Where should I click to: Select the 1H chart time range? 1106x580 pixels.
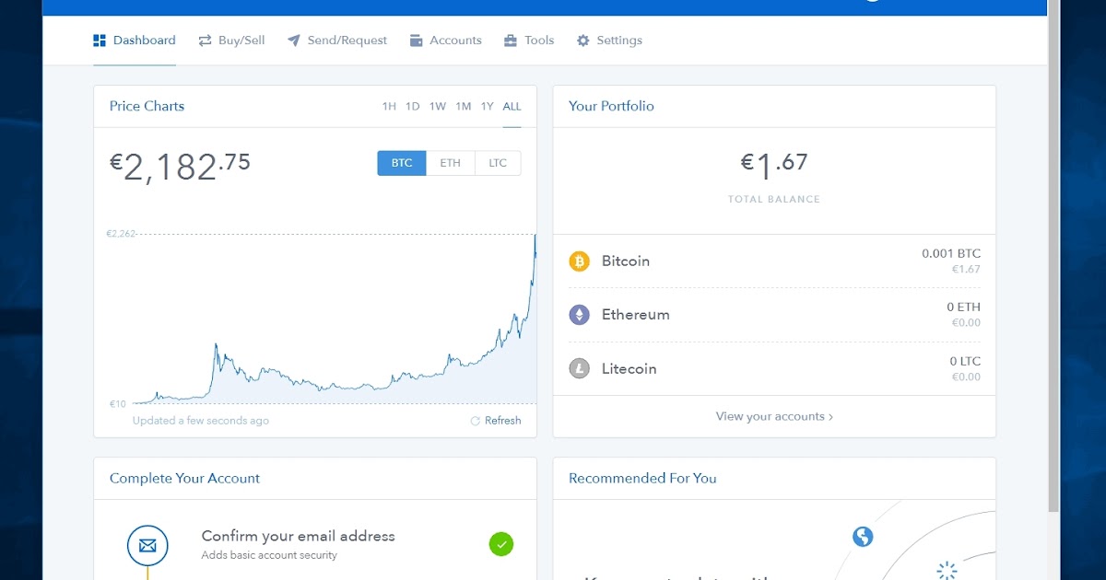(x=389, y=107)
